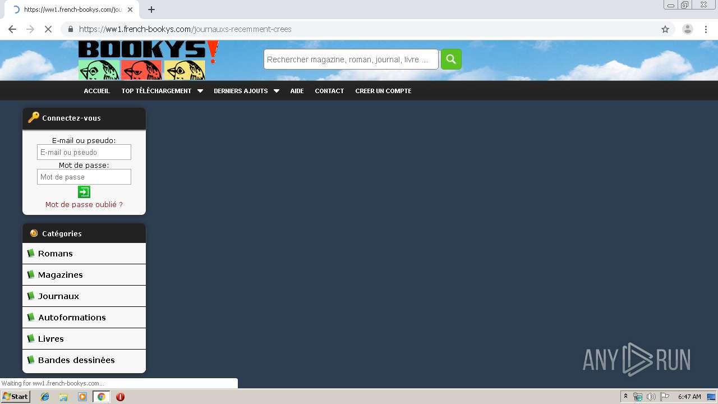Focus the E-mail ou pseudo field
The height and width of the screenshot is (404, 718).
84,152
